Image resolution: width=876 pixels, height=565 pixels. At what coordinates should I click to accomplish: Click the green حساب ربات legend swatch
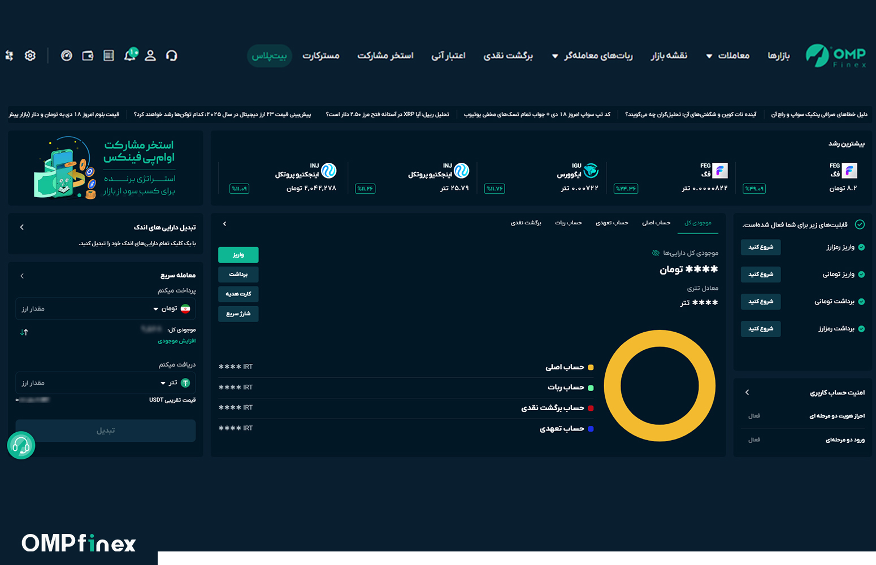point(591,388)
